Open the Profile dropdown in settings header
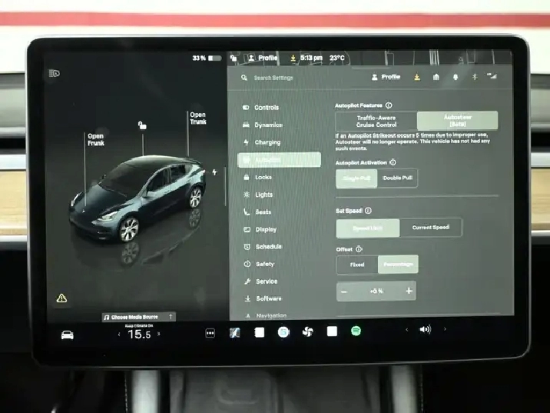Screen dimensions: 550x413 [x=386, y=77]
